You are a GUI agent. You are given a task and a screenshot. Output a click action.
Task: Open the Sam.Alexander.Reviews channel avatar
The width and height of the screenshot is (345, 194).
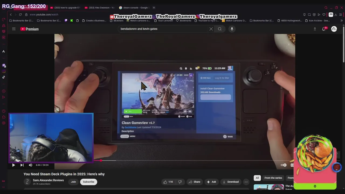(x=27, y=182)
